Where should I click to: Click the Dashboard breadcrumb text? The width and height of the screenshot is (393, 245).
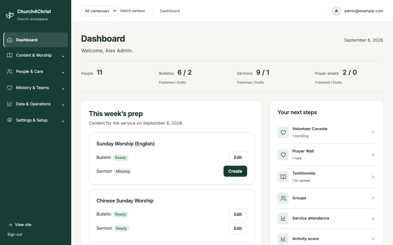point(170,11)
